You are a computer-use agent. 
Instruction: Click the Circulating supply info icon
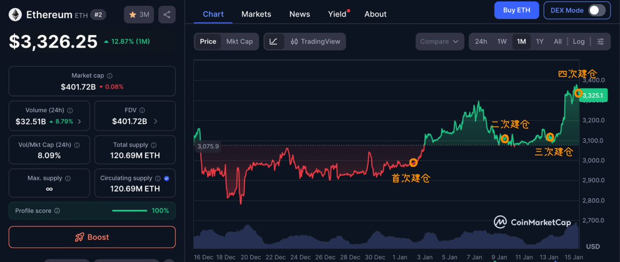click(x=158, y=178)
